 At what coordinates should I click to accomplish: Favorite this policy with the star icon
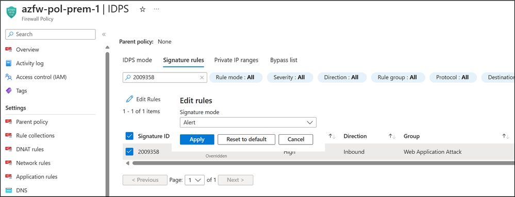pos(143,9)
